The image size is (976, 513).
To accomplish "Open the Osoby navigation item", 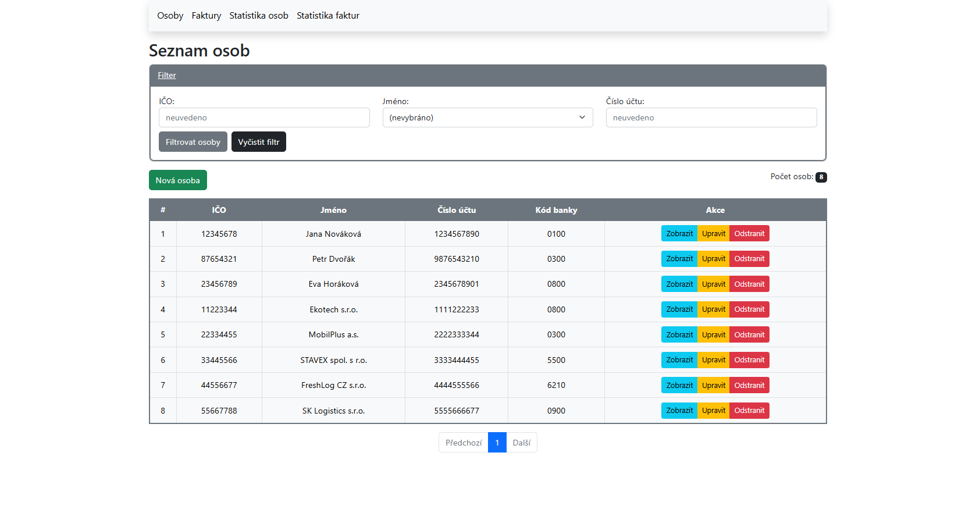I will [x=170, y=16].
